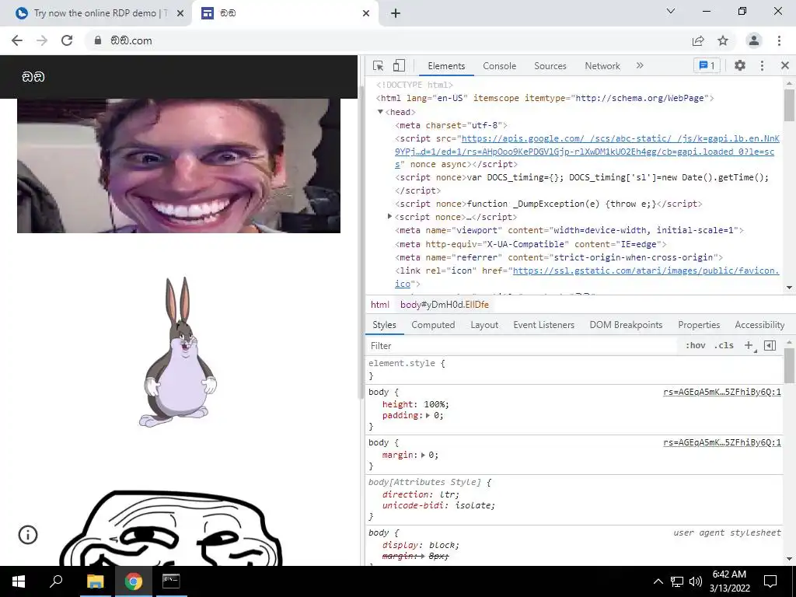Click the address bar URL
The width and height of the screenshot is (796, 597).
point(131,40)
